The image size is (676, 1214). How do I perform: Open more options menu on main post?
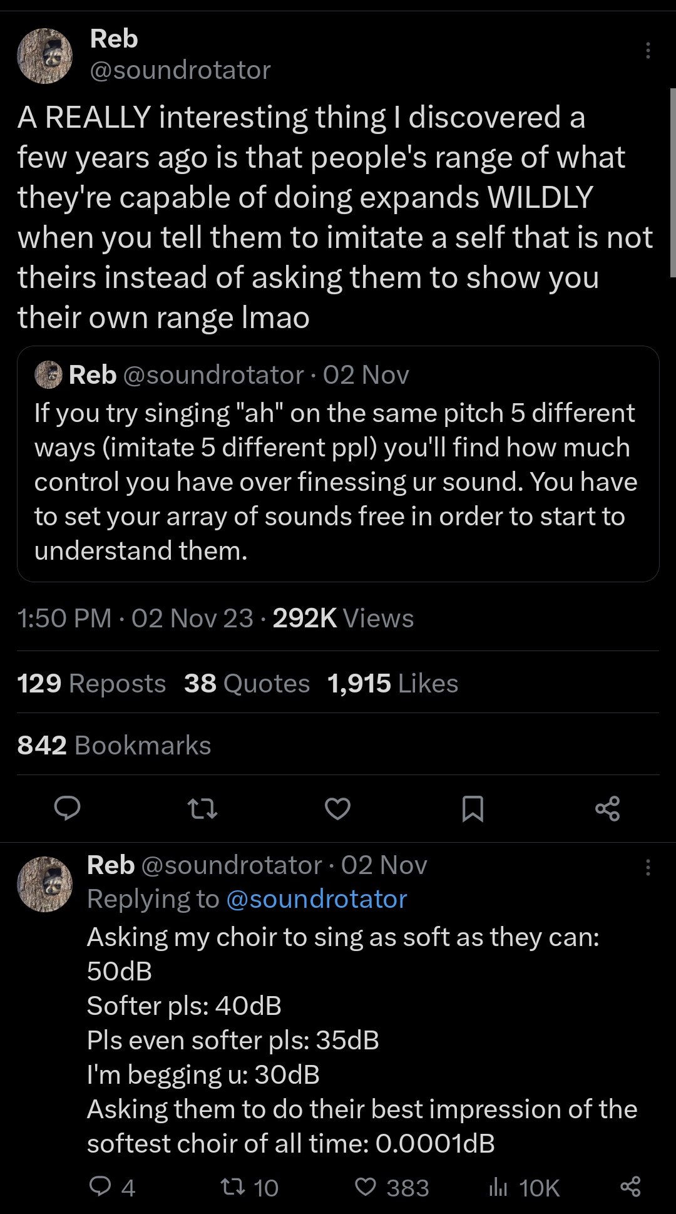648,51
